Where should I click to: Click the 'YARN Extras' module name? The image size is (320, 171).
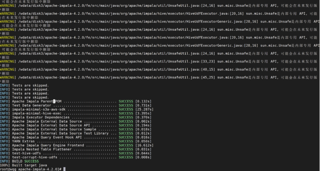tap(23, 141)
